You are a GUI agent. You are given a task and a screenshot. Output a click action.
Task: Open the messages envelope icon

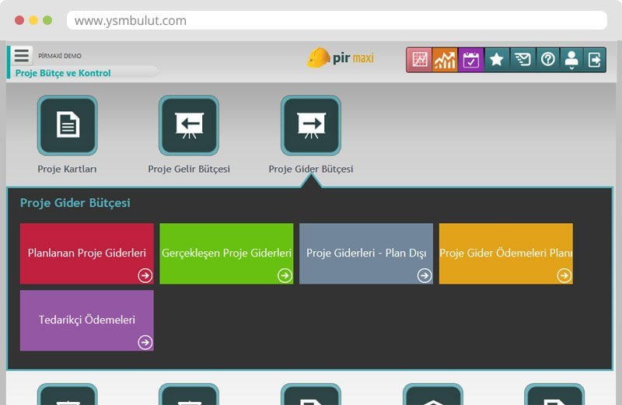(522, 60)
